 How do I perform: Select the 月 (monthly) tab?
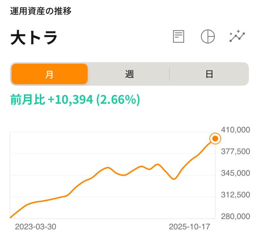pos(49,74)
